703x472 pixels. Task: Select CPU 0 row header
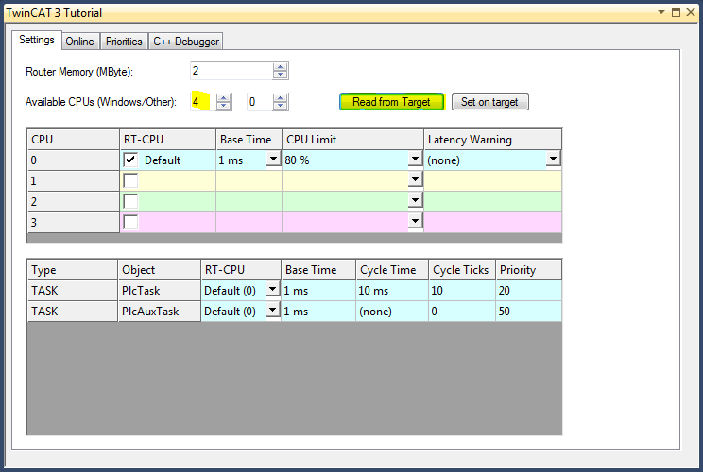click(73, 160)
